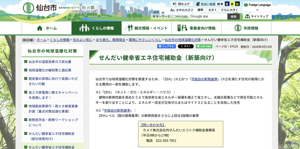
Task: Open sidebar link 断熱見学会・断熱ワークショップについて
Action: (53, 122)
